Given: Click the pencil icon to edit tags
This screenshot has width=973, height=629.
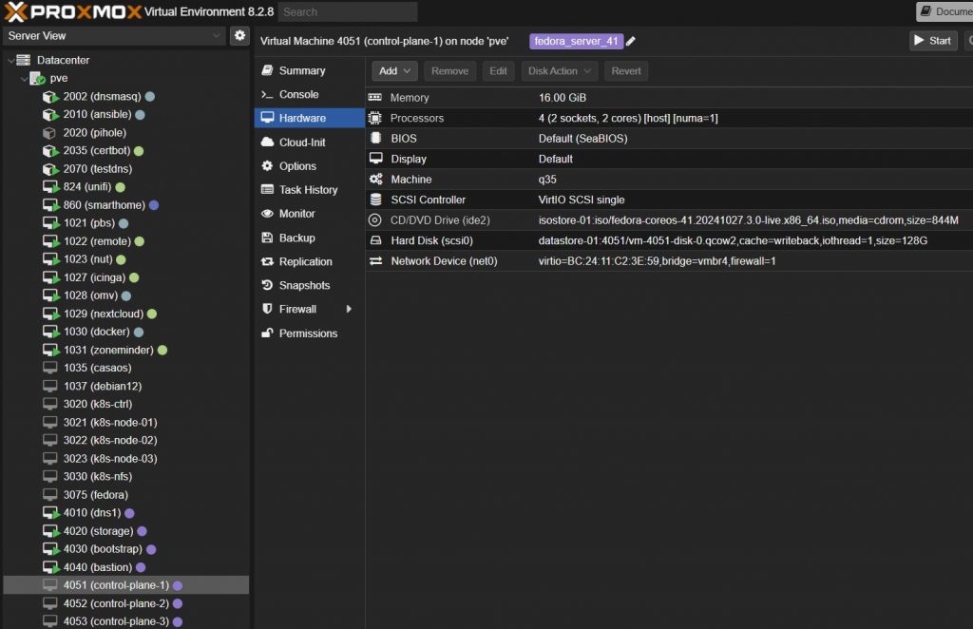Looking at the screenshot, I should 631,41.
